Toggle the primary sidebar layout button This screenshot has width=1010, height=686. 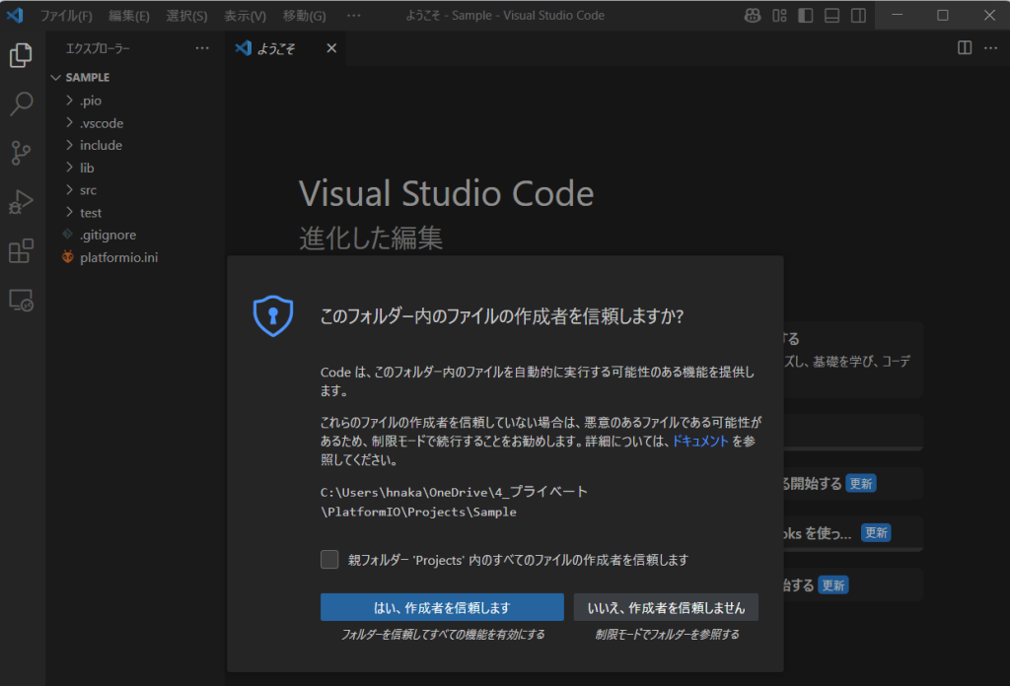coord(806,16)
